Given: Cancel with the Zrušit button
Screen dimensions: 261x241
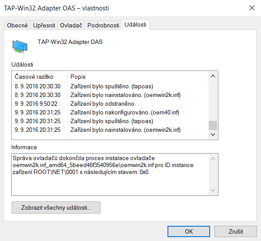Looking at the screenshot, I should tap(235, 231).
